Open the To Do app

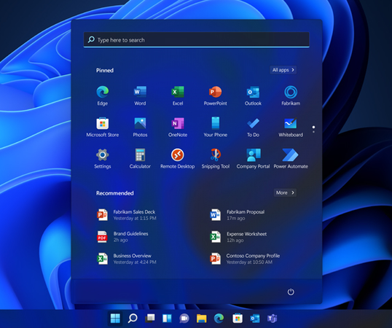[x=253, y=127]
